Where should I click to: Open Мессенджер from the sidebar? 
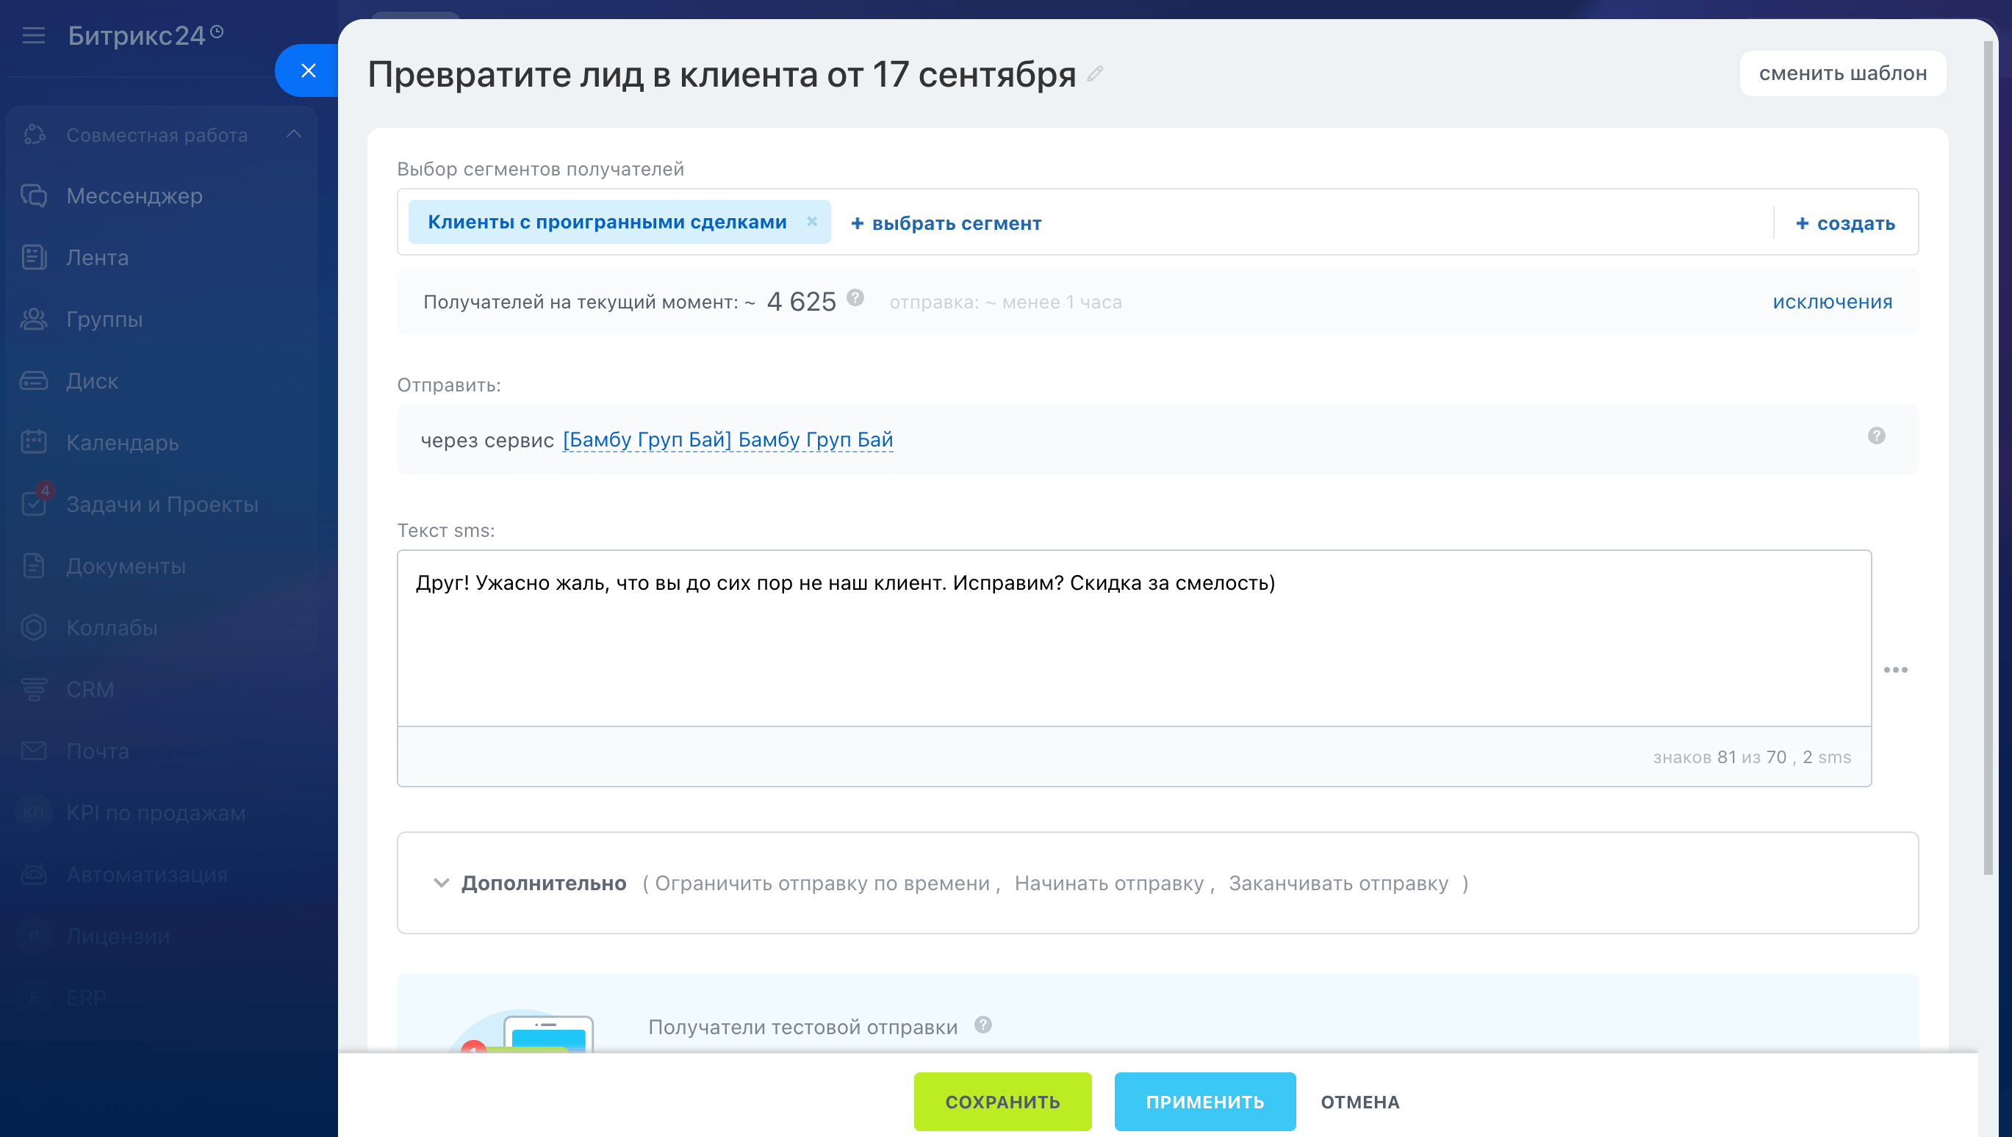click(134, 196)
